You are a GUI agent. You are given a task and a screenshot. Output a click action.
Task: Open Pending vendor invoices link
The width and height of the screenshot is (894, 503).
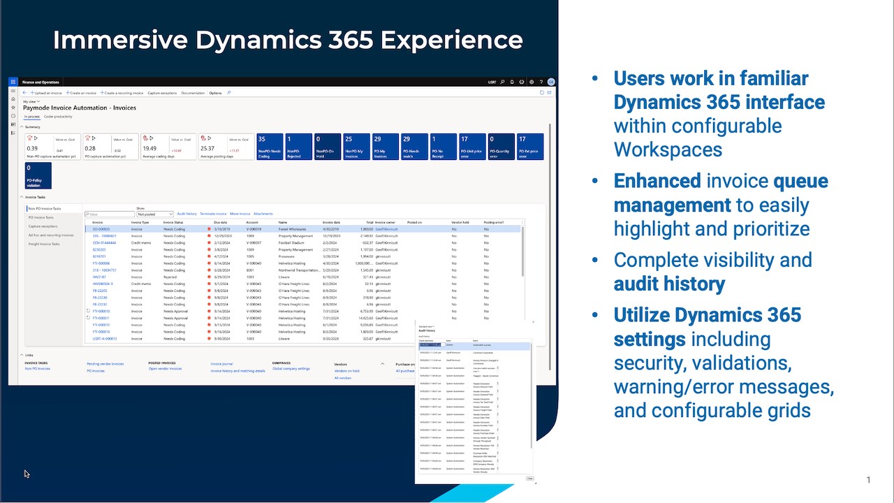click(x=105, y=364)
